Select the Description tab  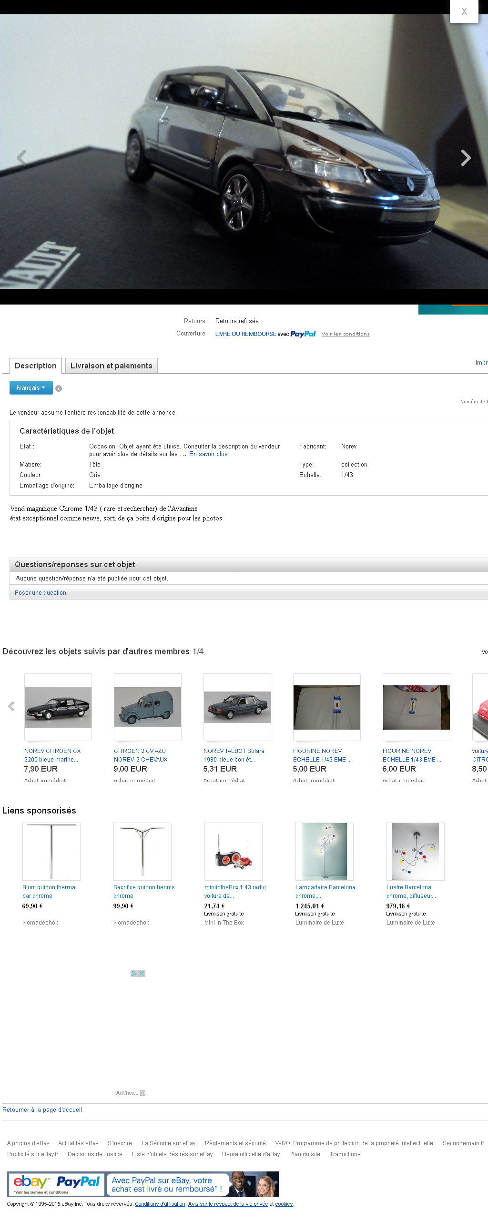pyautogui.click(x=35, y=366)
